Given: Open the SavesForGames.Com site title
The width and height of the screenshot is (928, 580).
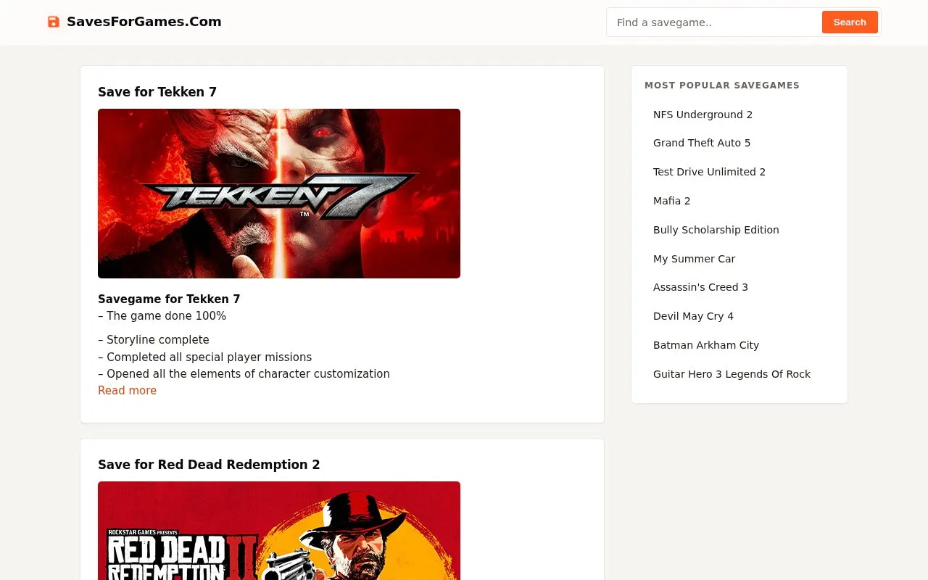Looking at the screenshot, I should coord(144,22).
